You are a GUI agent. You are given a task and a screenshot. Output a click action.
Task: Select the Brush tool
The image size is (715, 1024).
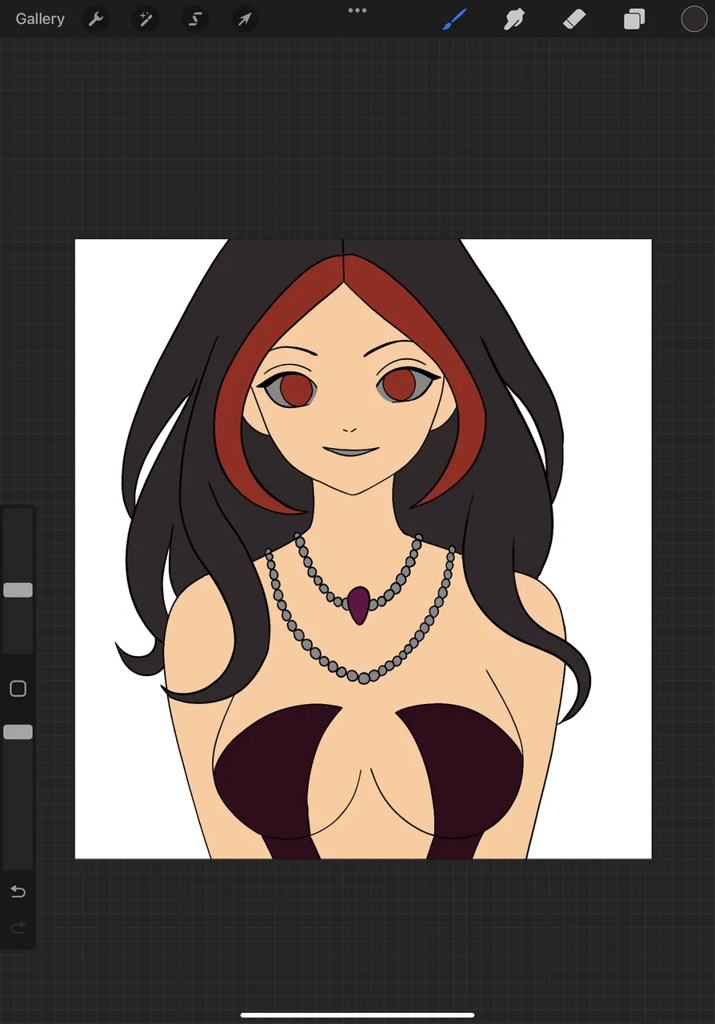pos(454,19)
